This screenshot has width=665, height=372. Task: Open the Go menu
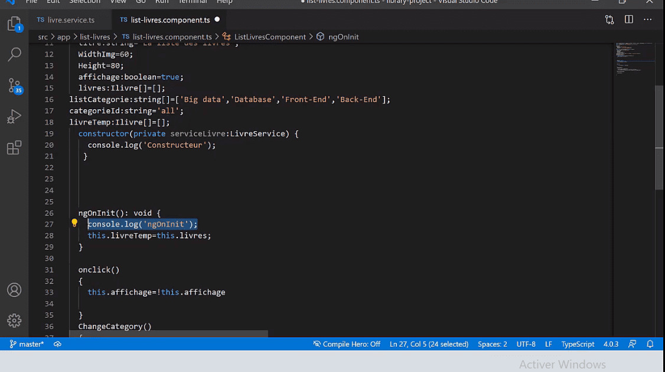coord(141,2)
